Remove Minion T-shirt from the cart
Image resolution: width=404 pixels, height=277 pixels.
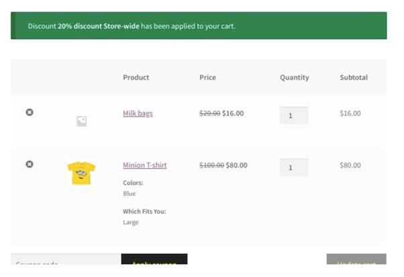[30, 164]
